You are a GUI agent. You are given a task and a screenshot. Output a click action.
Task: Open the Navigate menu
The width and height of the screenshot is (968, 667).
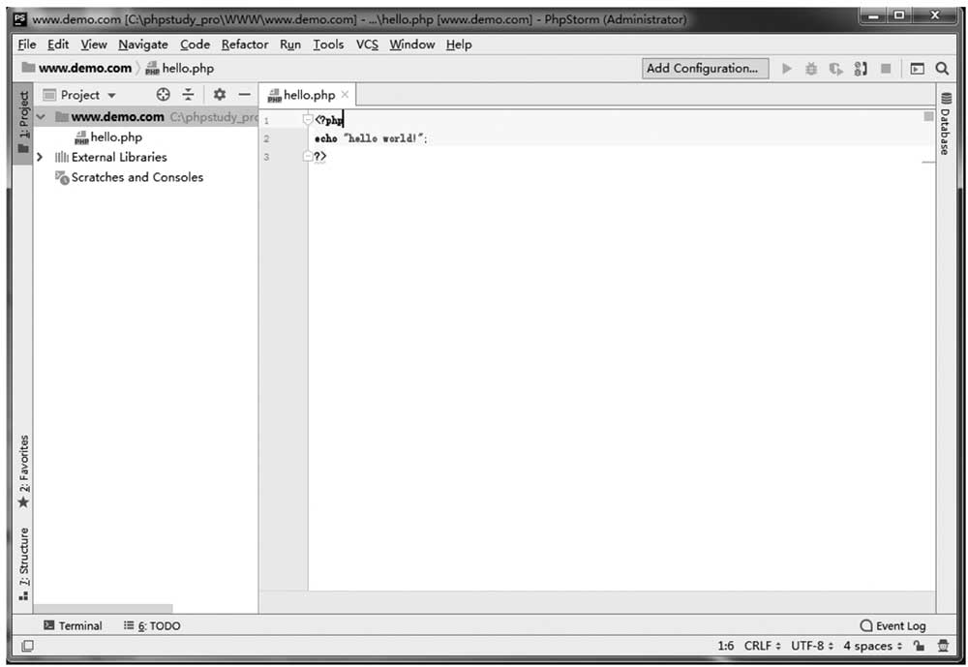(143, 45)
